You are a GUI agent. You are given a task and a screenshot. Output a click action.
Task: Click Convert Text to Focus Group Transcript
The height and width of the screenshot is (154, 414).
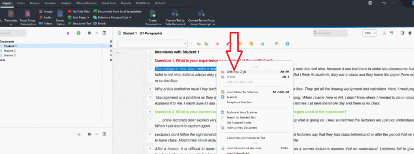click(x=201, y=18)
